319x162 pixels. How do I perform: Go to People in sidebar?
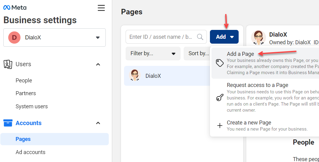point(24,81)
